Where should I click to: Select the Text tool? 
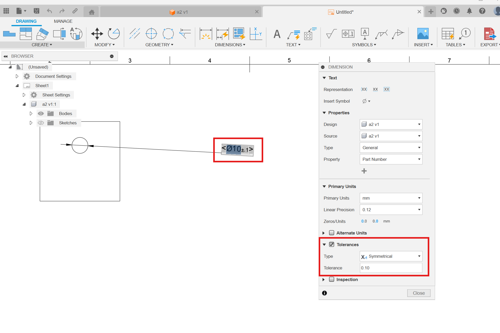[x=277, y=34]
